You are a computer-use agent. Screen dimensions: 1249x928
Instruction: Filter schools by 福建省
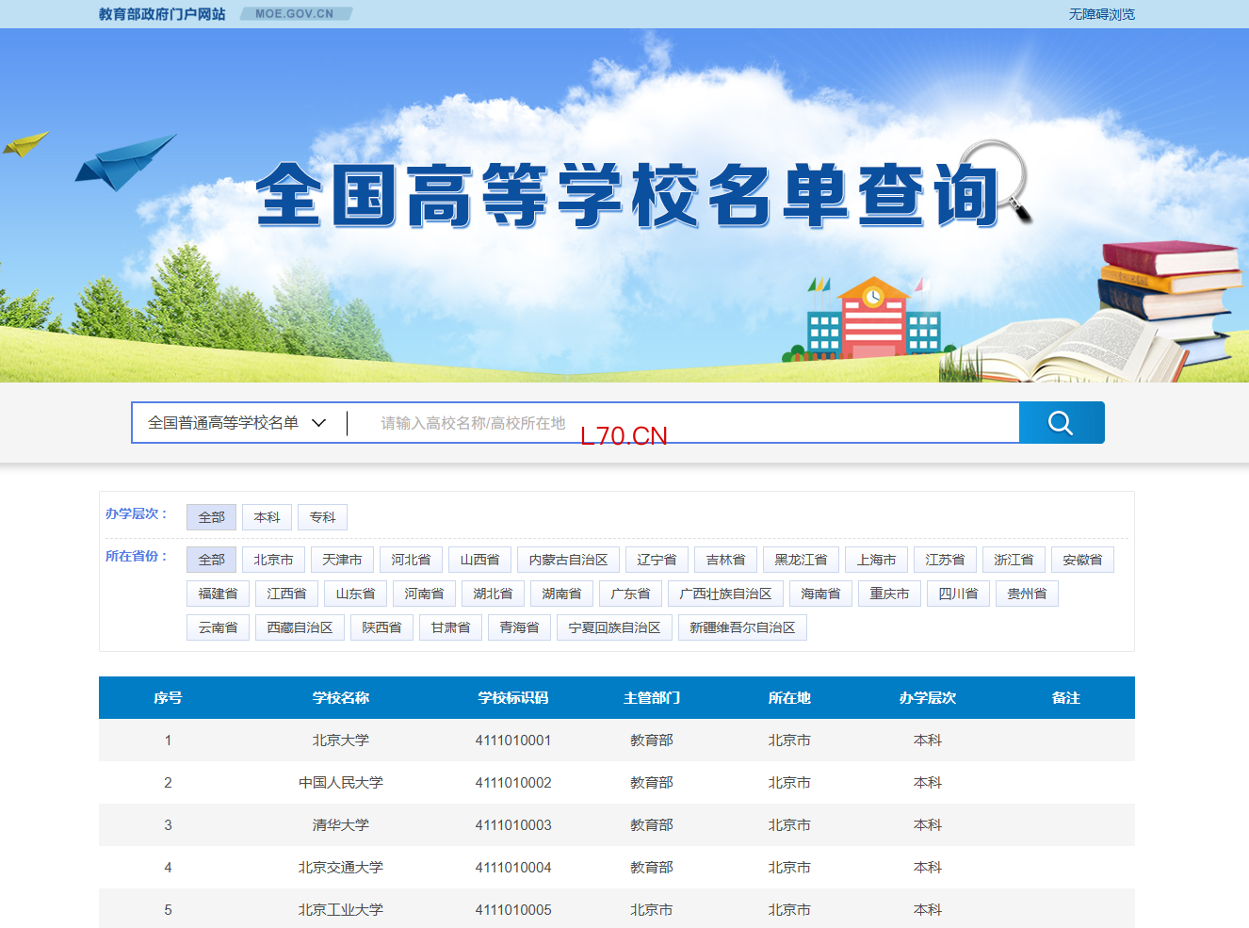pyautogui.click(x=218, y=594)
